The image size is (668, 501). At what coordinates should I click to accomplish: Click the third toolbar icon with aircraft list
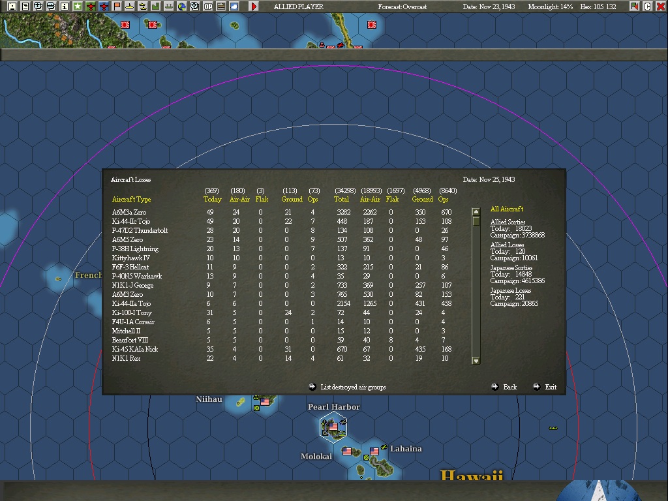38,7
